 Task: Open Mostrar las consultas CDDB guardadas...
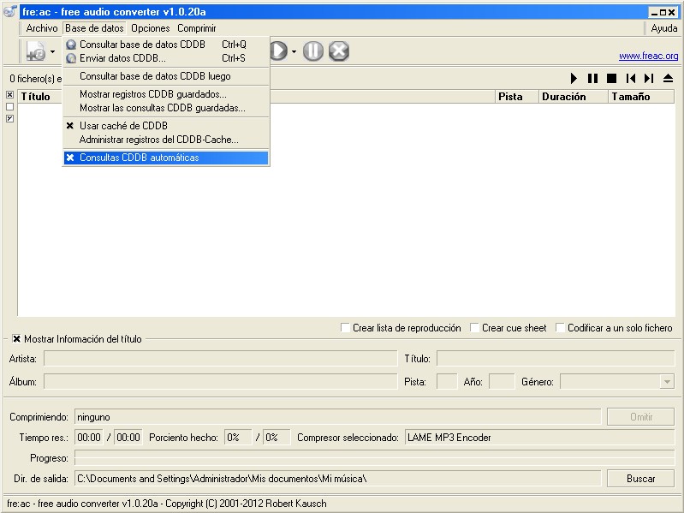click(166, 108)
